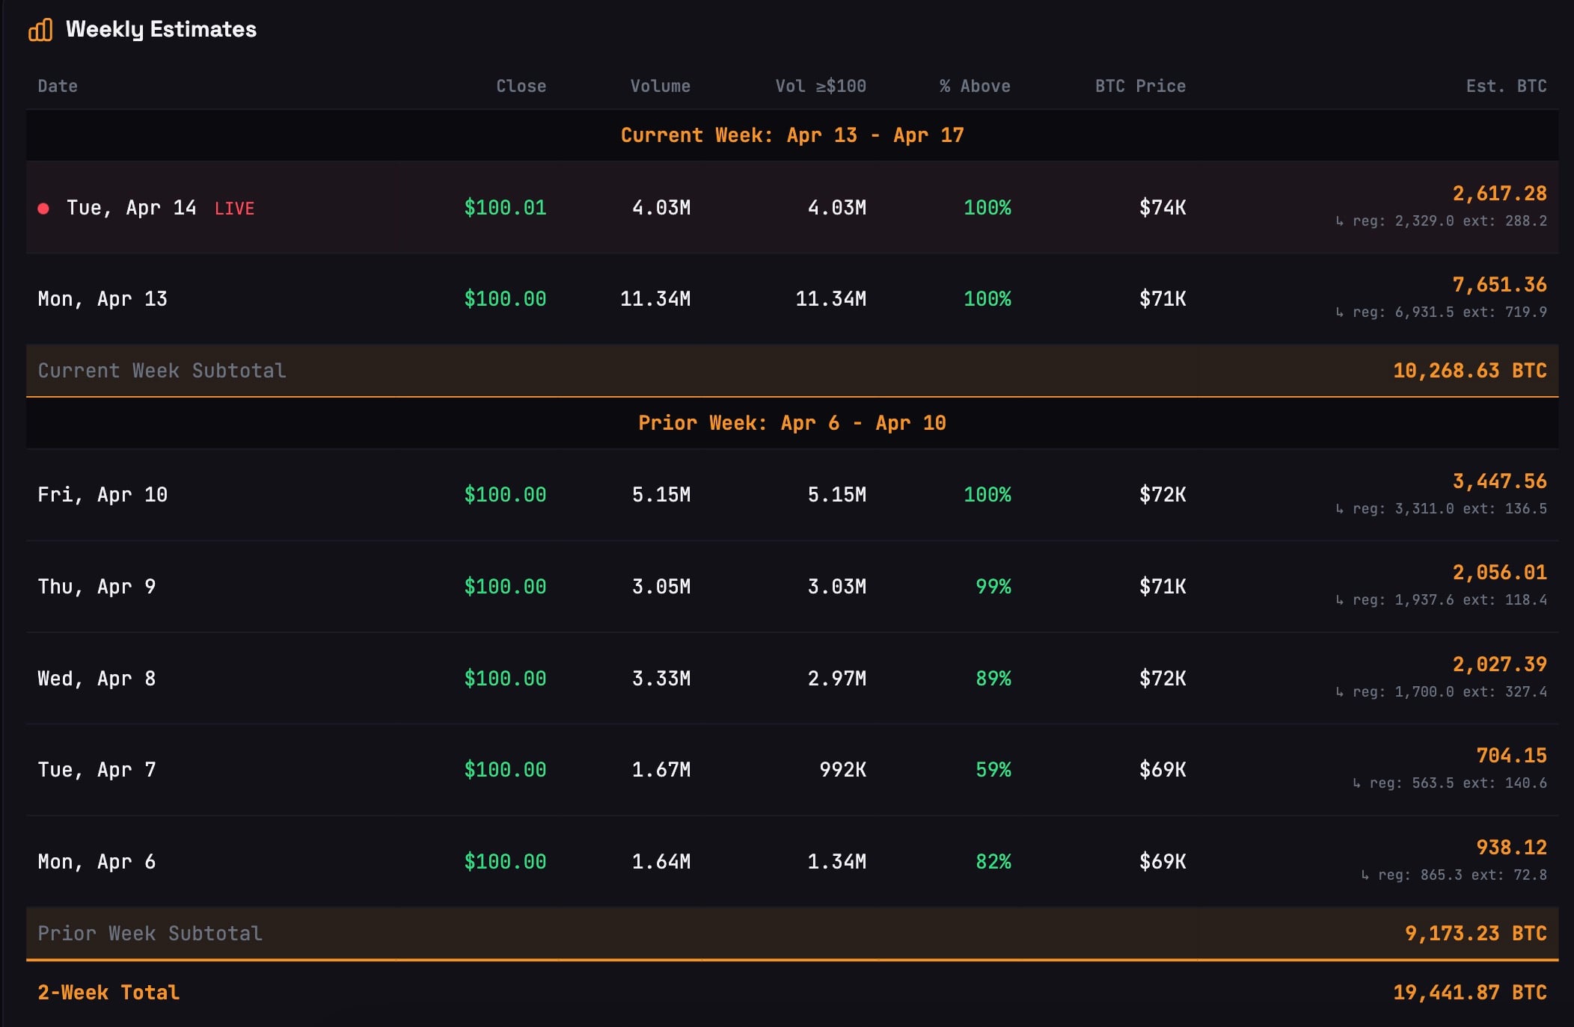Screen dimensions: 1574x1027
Task: Click the Volume column header
Action: [660, 86]
